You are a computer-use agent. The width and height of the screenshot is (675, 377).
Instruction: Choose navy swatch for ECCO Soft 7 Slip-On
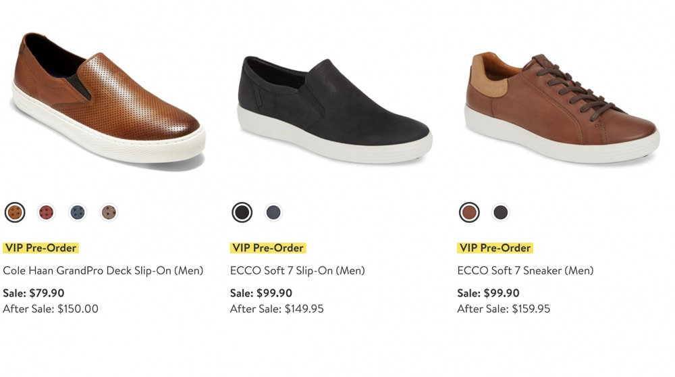coord(273,212)
